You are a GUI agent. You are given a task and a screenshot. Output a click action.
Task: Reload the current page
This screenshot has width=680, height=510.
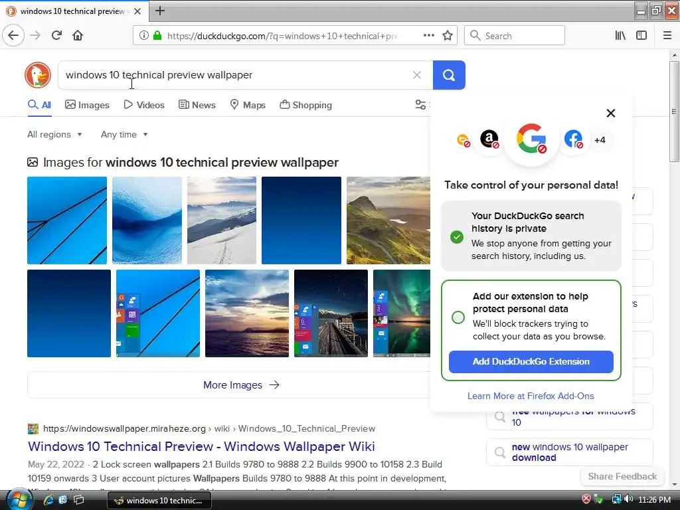coord(57,36)
